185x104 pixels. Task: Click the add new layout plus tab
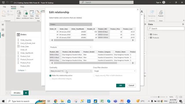pyautogui.click(x=26, y=93)
